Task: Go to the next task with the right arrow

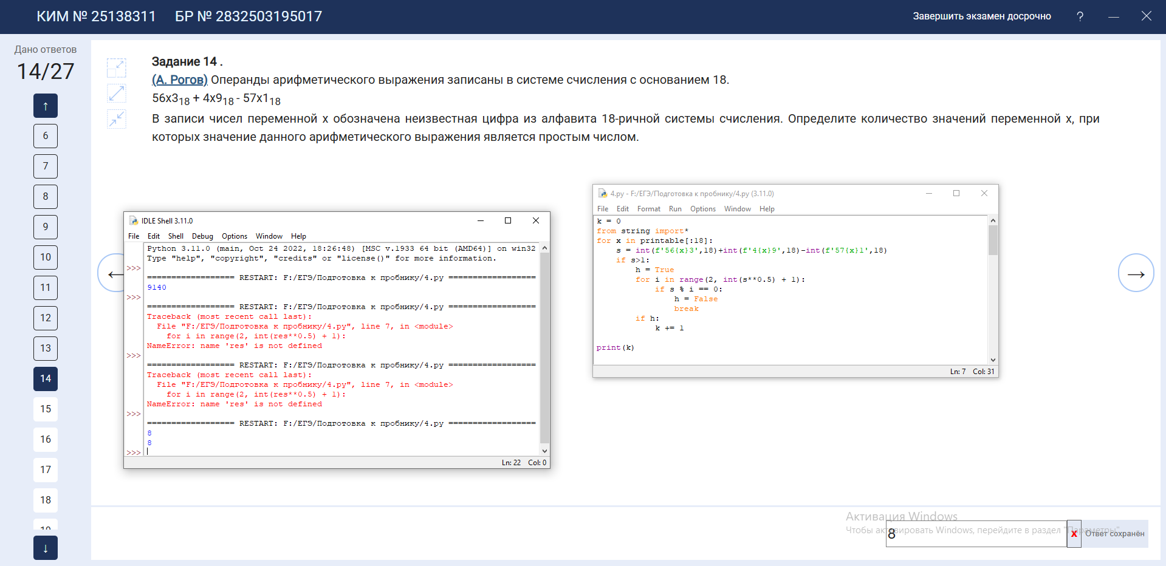Action: [x=1136, y=273]
